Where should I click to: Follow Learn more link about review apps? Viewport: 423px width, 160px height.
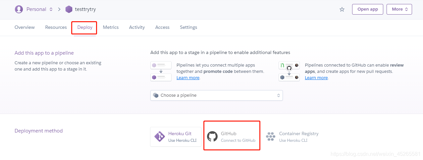click(x=316, y=78)
